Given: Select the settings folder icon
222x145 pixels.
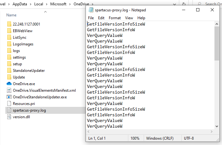Looking at the screenshot, I should [9, 57].
